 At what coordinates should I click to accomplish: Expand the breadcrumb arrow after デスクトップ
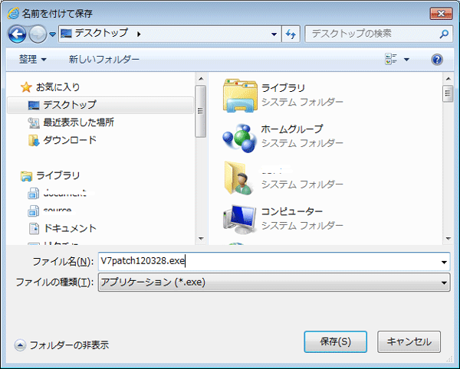[x=139, y=34]
